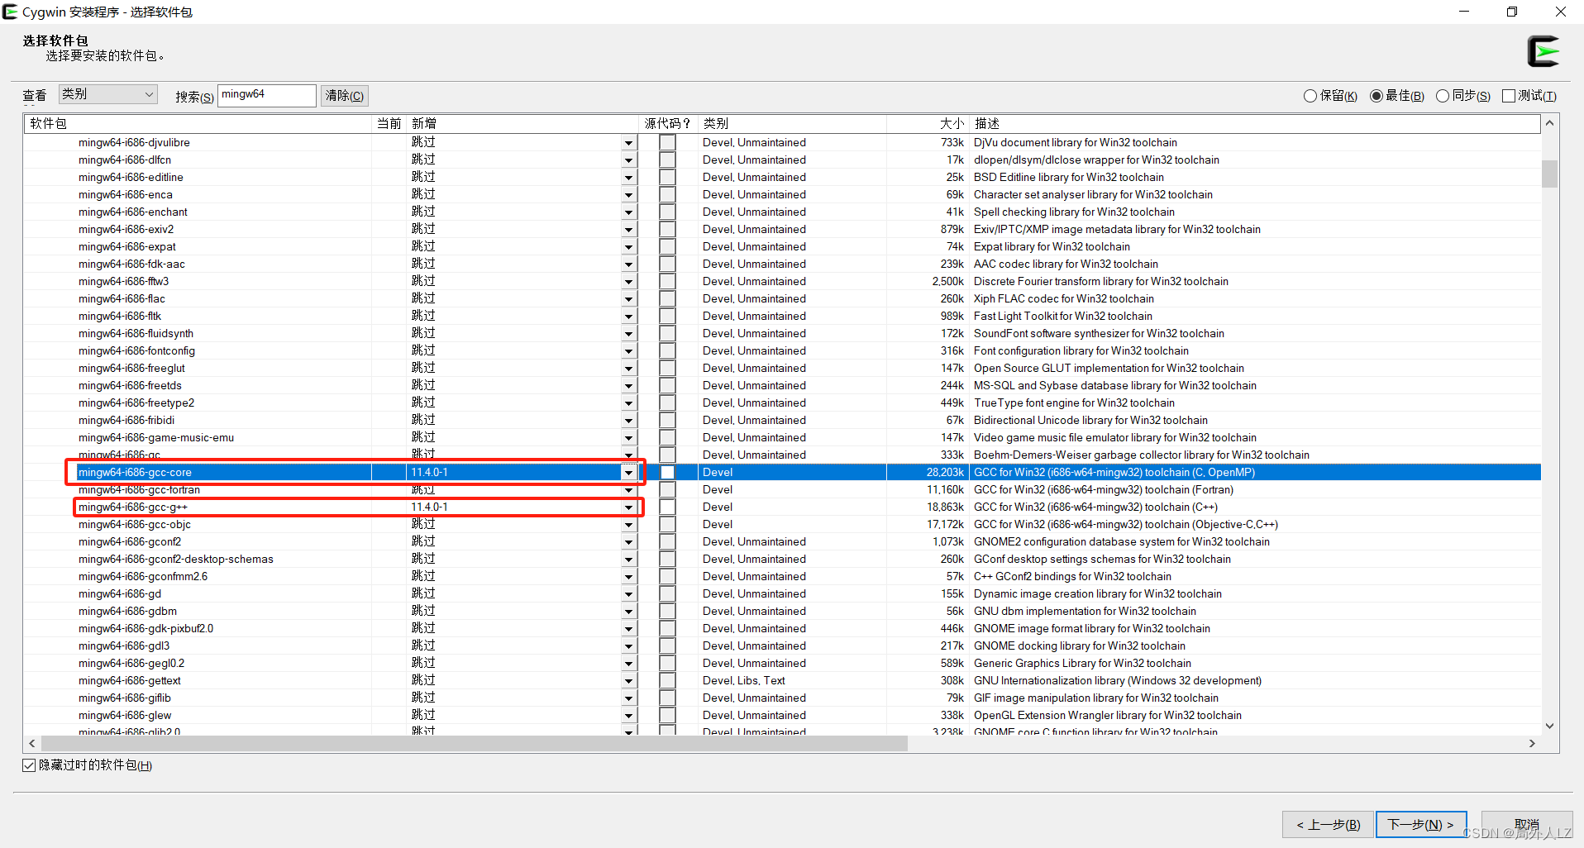Click the 类别 category column header

click(792, 124)
